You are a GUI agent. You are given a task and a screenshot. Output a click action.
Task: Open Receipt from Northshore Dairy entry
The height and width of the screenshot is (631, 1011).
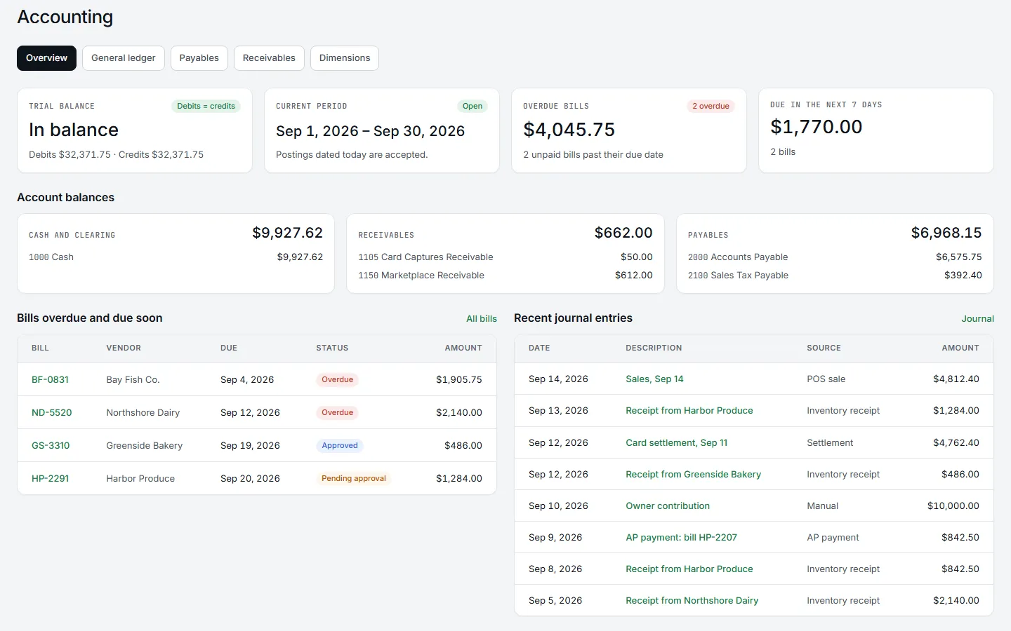[x=692, y=600]
